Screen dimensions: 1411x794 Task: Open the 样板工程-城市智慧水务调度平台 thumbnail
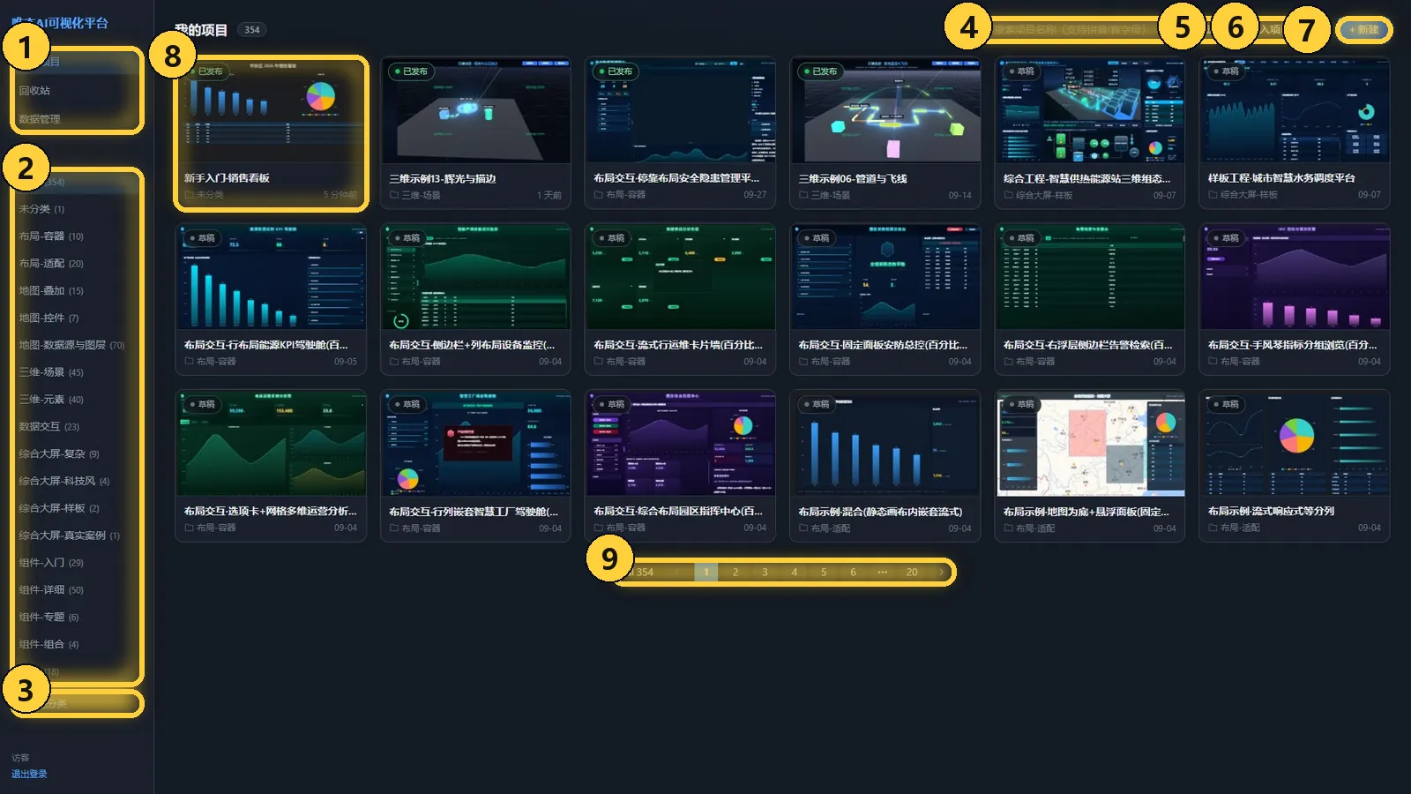tap(1295, 111)
